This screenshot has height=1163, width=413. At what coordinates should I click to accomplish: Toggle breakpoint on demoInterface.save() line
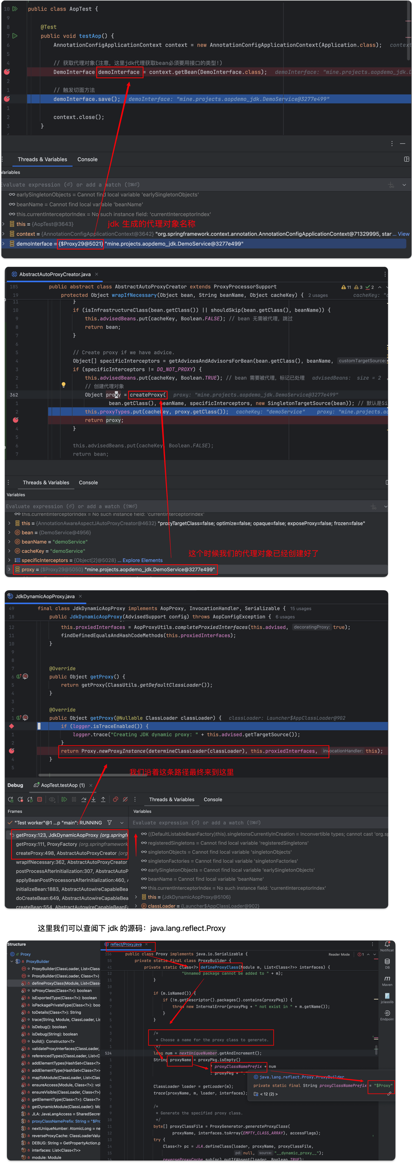(7, 99)
